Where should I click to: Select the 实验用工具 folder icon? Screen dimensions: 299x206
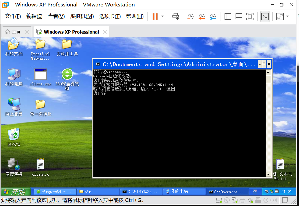67,48
